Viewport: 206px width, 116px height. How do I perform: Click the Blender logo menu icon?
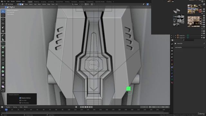[2, 1]
